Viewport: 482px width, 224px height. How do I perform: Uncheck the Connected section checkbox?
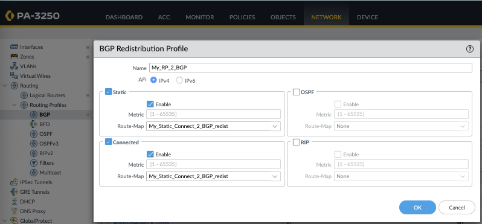108,142
